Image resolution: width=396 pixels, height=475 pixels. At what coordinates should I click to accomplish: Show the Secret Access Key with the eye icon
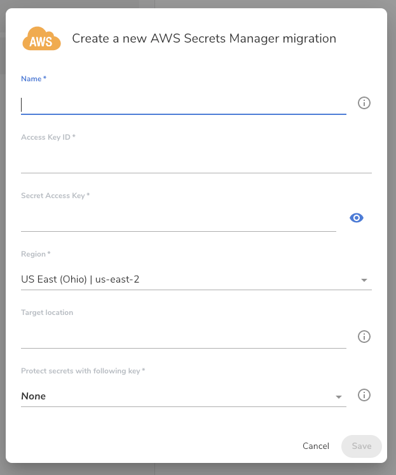coord(357,218)
